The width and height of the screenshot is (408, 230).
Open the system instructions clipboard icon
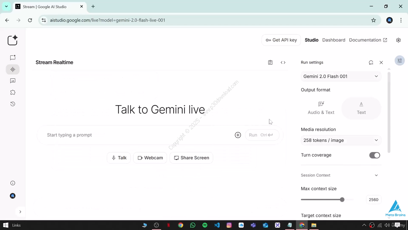[270, 63]
